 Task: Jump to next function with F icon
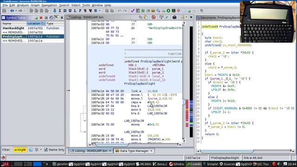[x=80, y=11]
